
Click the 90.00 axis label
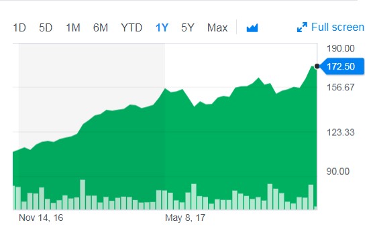pyautogui.click(x=338, y=171)
